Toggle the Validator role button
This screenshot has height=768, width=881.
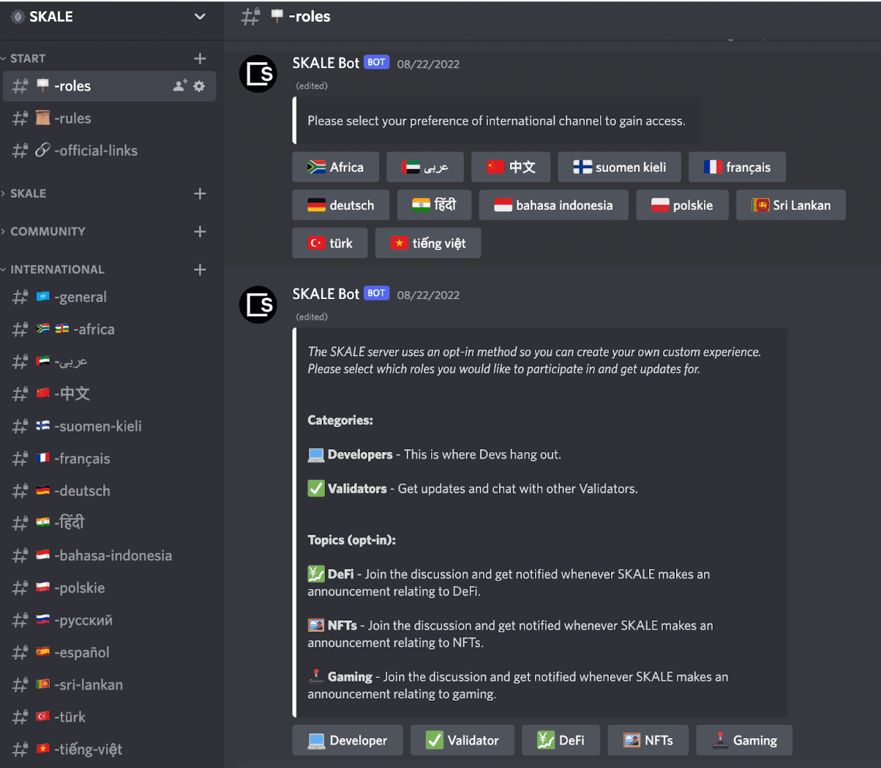tap(462, 740)
